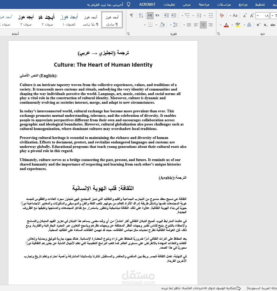The height and width of the screenshot is (291, 277).
Task: Open the Font settings dialog launcher
Action: [218, 34]
